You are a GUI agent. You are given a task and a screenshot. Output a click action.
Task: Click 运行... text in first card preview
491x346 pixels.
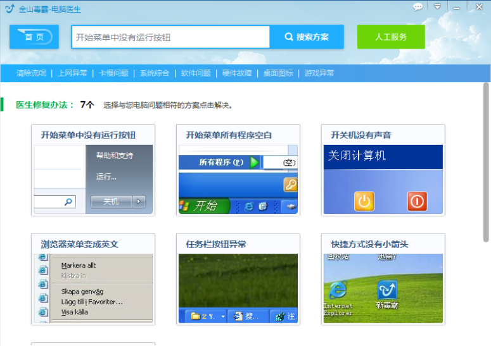coord(106,177)
